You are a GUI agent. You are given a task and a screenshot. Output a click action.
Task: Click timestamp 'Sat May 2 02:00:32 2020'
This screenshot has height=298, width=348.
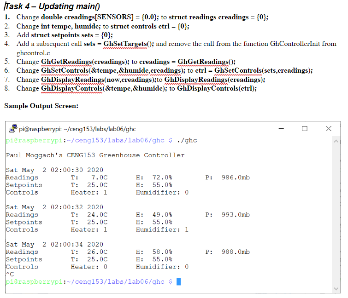click(54, 207)
